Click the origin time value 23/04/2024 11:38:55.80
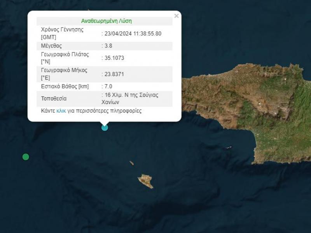311x233 pixels. (132, 33)
